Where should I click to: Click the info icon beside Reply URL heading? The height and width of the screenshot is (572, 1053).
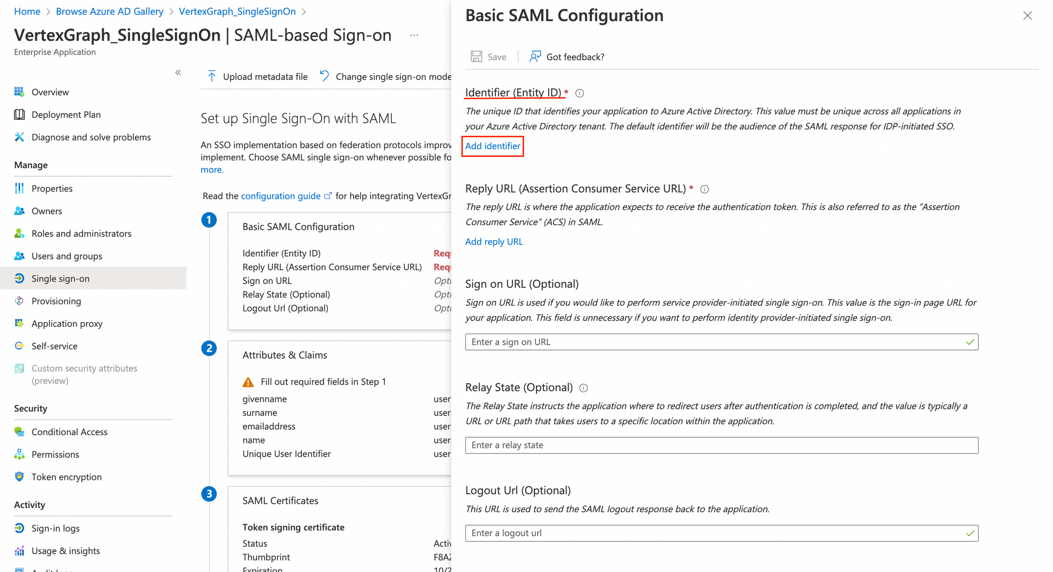(704, 189)
